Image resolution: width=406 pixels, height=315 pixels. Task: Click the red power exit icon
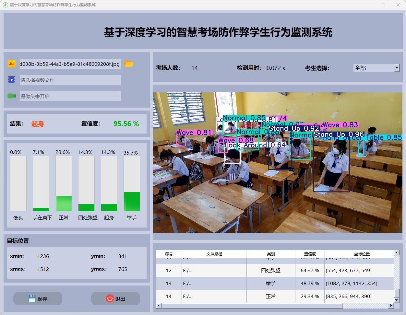(110, 298)
